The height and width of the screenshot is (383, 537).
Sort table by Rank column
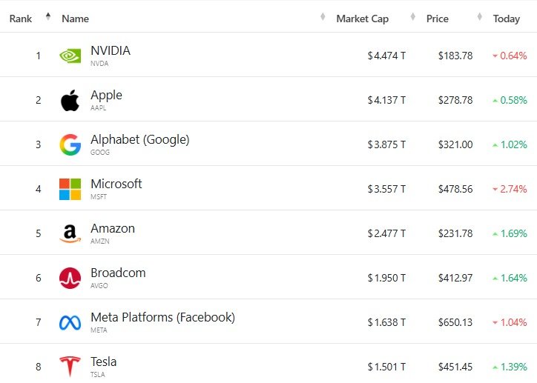(x=21, y=19)
